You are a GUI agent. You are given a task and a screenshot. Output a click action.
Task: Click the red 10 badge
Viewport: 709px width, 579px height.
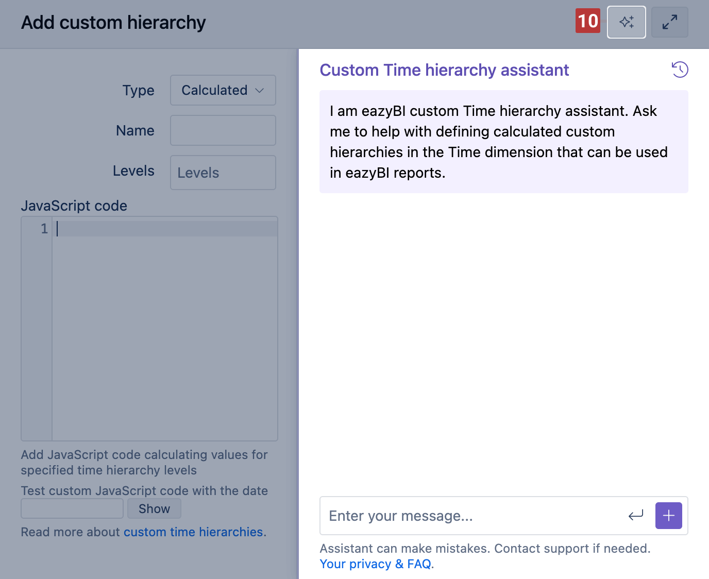point(587,21)
